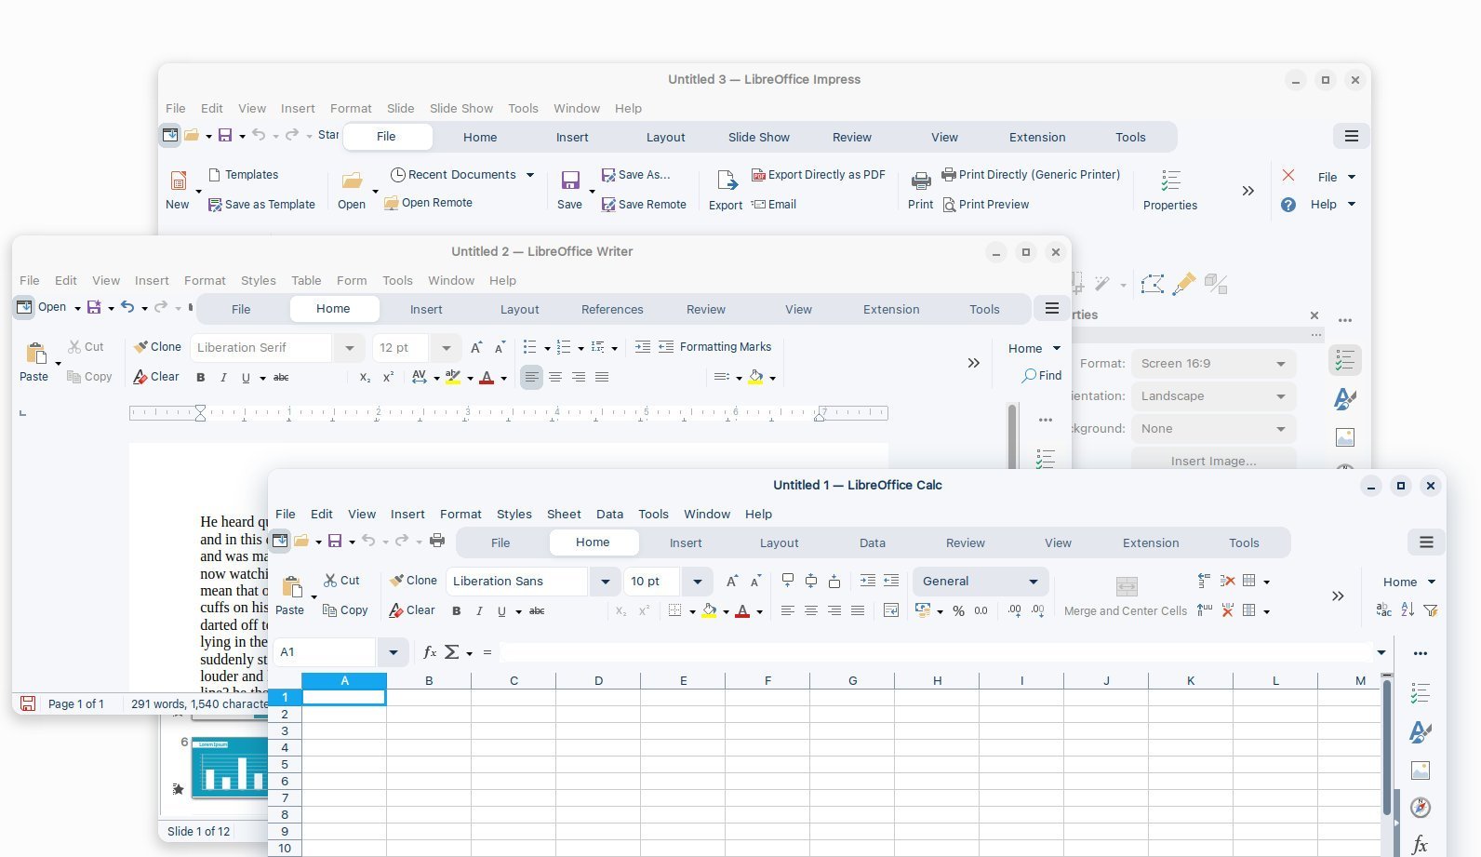1481x857 pixels.
Task: Click Save as Template in Impress
Action: click(x=261, y=205)
